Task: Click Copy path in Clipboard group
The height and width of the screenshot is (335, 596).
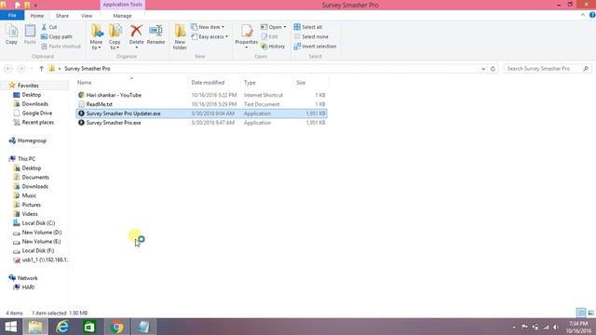Action: (x=56, y=37)
